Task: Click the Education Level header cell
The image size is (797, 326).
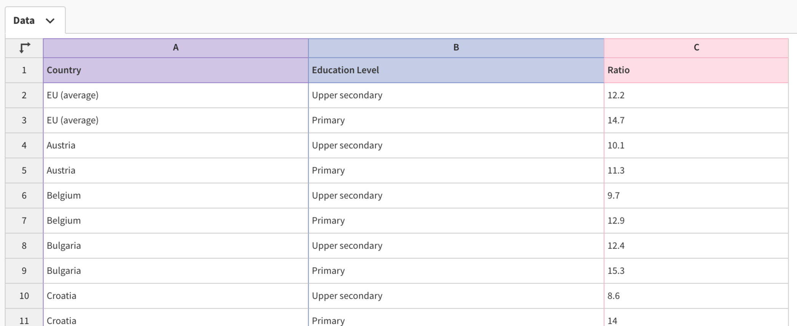Action: pos(456,70)
